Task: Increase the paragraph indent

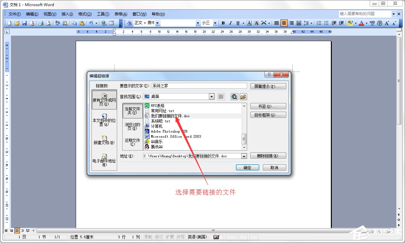Action: click(x=341, y=23)
